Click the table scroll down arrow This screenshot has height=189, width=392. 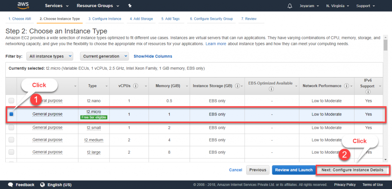tap(385, 159)
